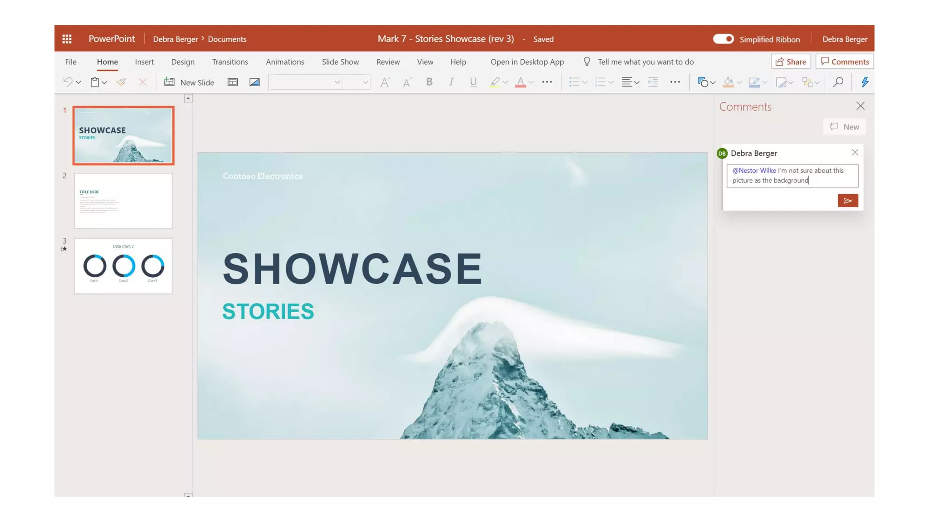Screen dimensions: 929x522
Task: Open the bullets list dropdown arrow
Action: (x=585, y=82)
